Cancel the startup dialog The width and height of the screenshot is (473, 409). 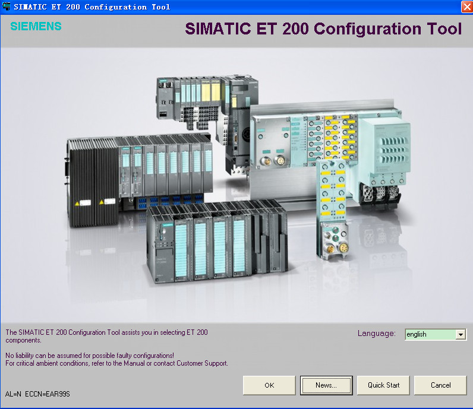coord(440,385)
